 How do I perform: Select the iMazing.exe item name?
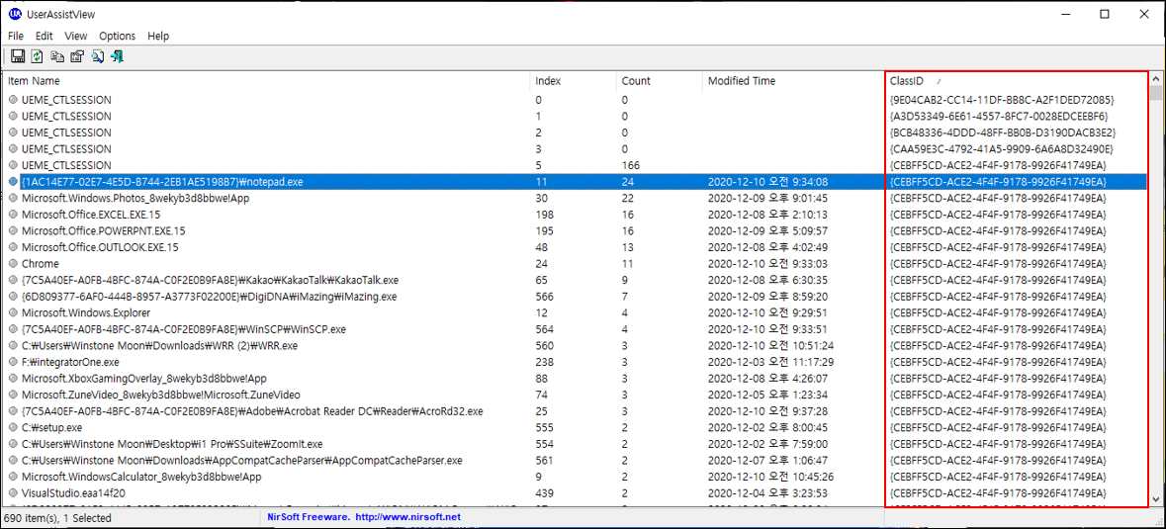click(209, 297)
